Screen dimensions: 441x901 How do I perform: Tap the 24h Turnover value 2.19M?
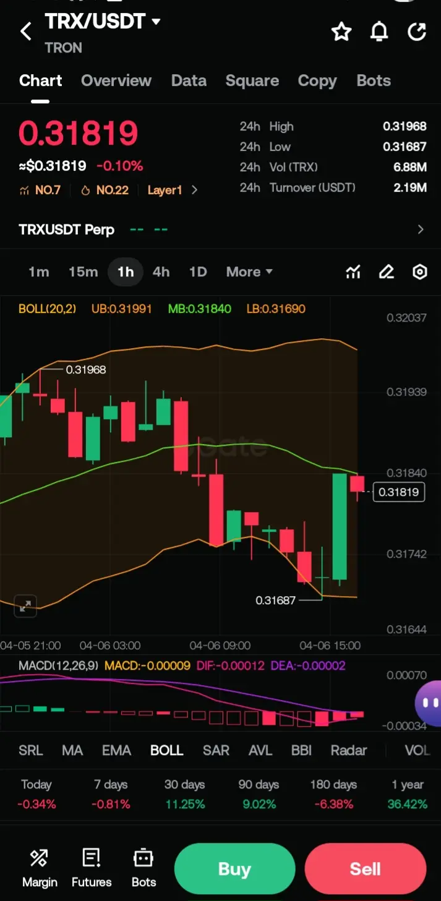point(409,187)
